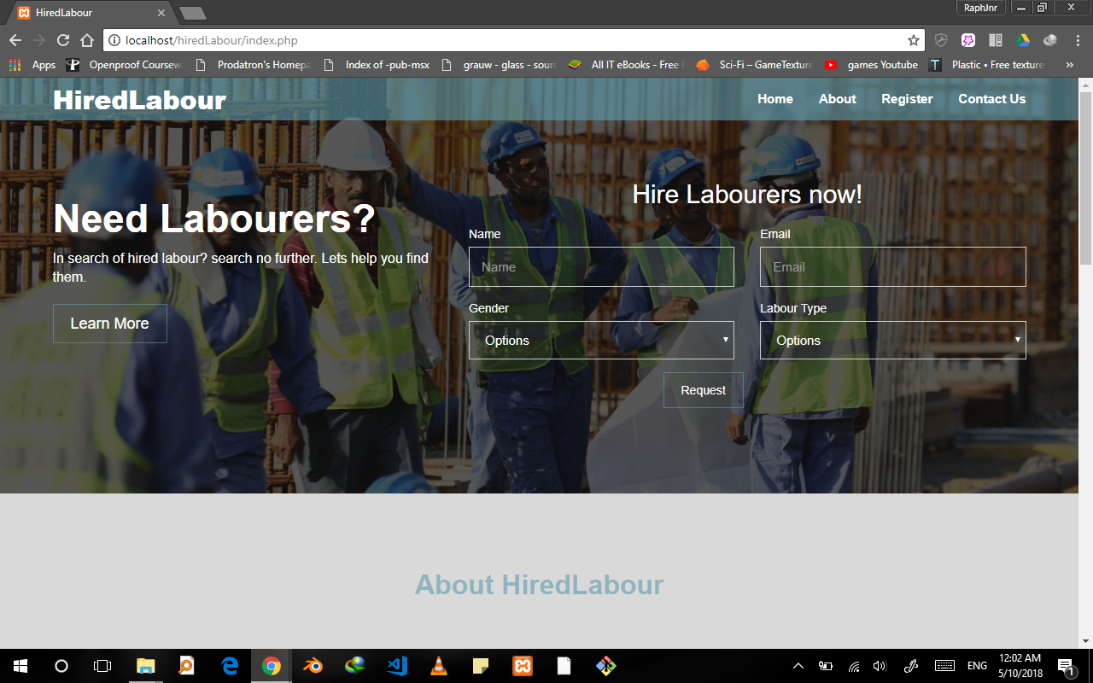The height and width of the screenshot is (683, 1093).
Task: Click the page scrollbar down arrow
Action: [1085, 641]
